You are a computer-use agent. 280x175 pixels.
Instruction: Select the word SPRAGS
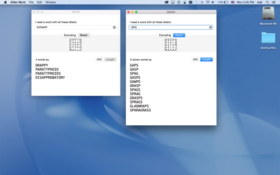tap(136, 102)
